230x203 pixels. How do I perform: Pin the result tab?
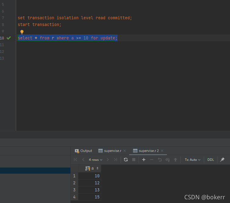coord(222,159)
